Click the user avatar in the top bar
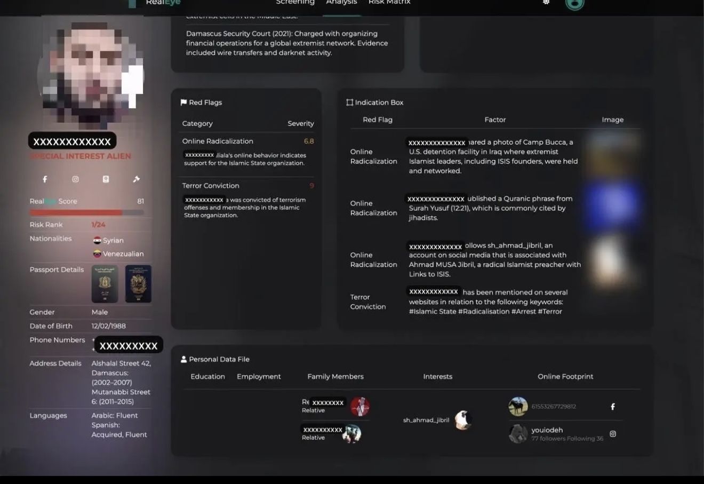This screenshot has width=704, height=484. [x=574, y=3]
